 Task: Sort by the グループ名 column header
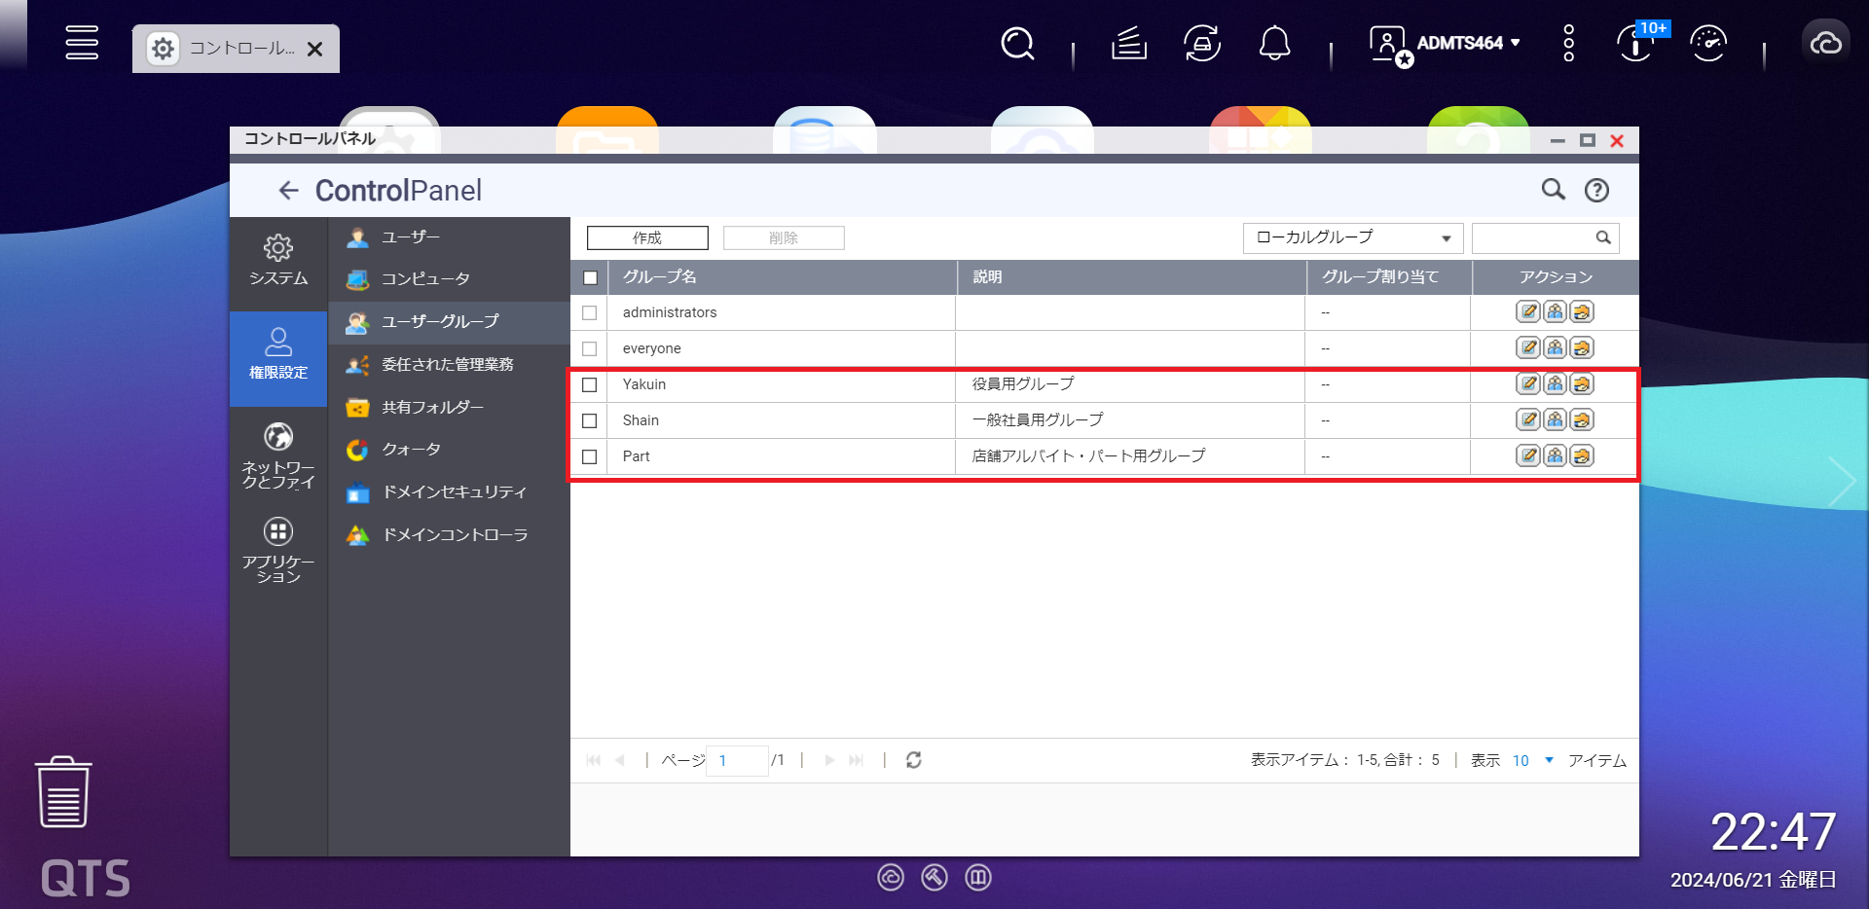click(x=783, y=277)
